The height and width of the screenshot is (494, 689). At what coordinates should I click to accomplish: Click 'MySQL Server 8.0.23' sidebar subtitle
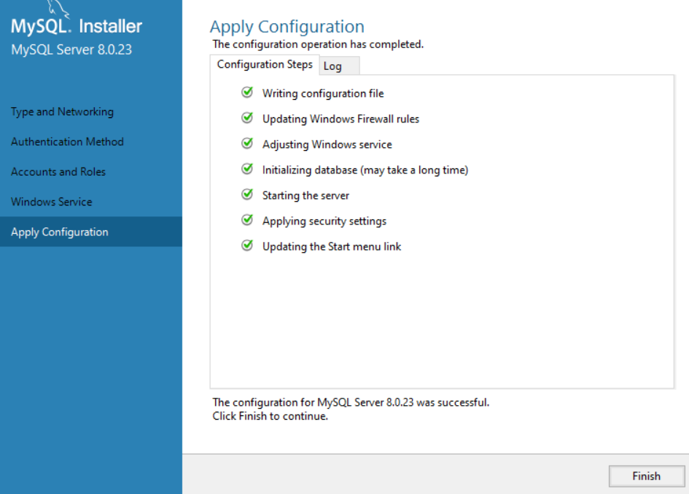(71, 50)
